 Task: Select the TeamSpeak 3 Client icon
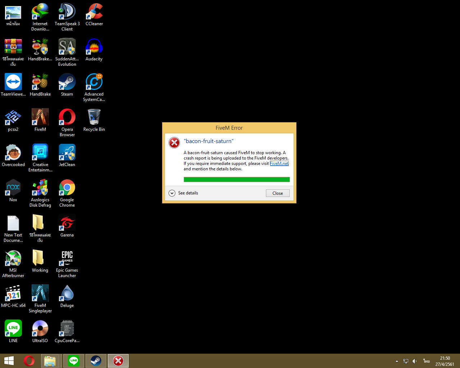67,17
